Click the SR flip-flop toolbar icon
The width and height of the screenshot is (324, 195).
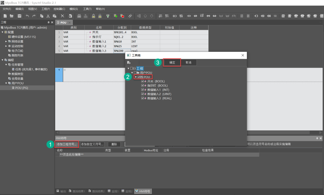click(x=275, y=16)
